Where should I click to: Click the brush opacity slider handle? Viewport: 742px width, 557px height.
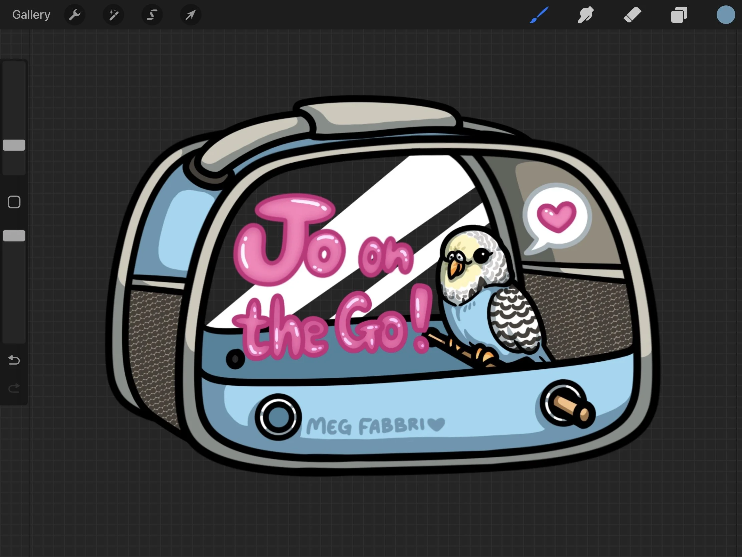click(x=14, y=236)
